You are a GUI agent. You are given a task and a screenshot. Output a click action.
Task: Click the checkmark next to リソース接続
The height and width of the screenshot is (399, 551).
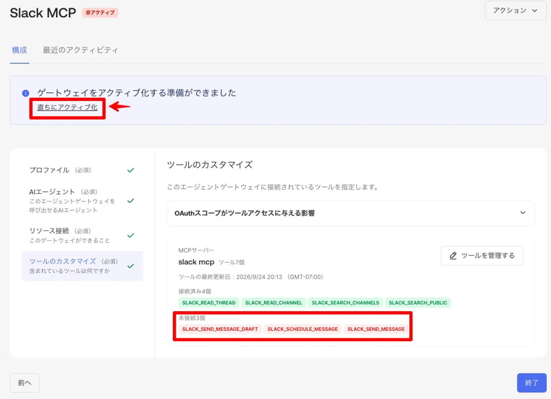pos(130,235)
